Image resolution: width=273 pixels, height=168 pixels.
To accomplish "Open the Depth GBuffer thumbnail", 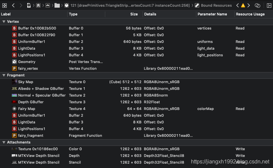I will (x=14, y=102).
